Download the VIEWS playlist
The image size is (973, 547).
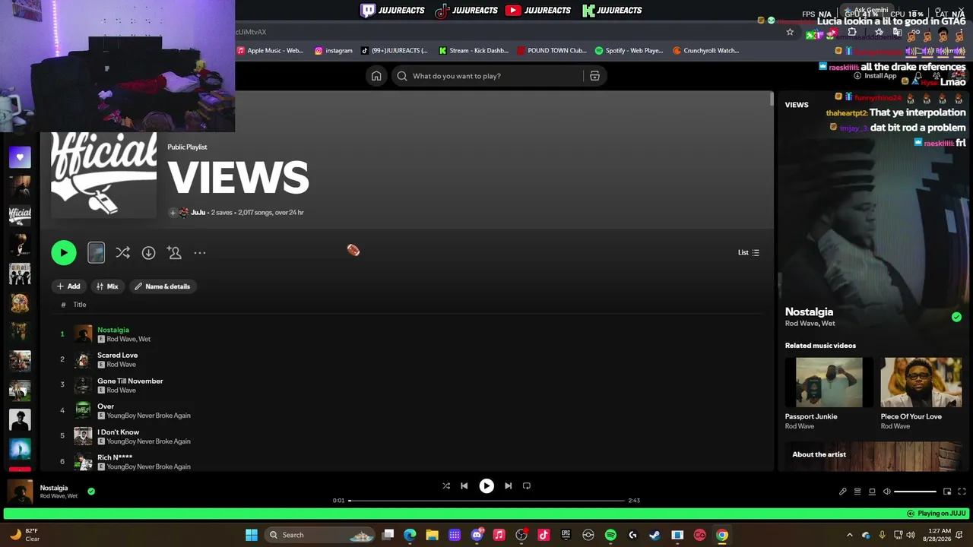(148, 253)
